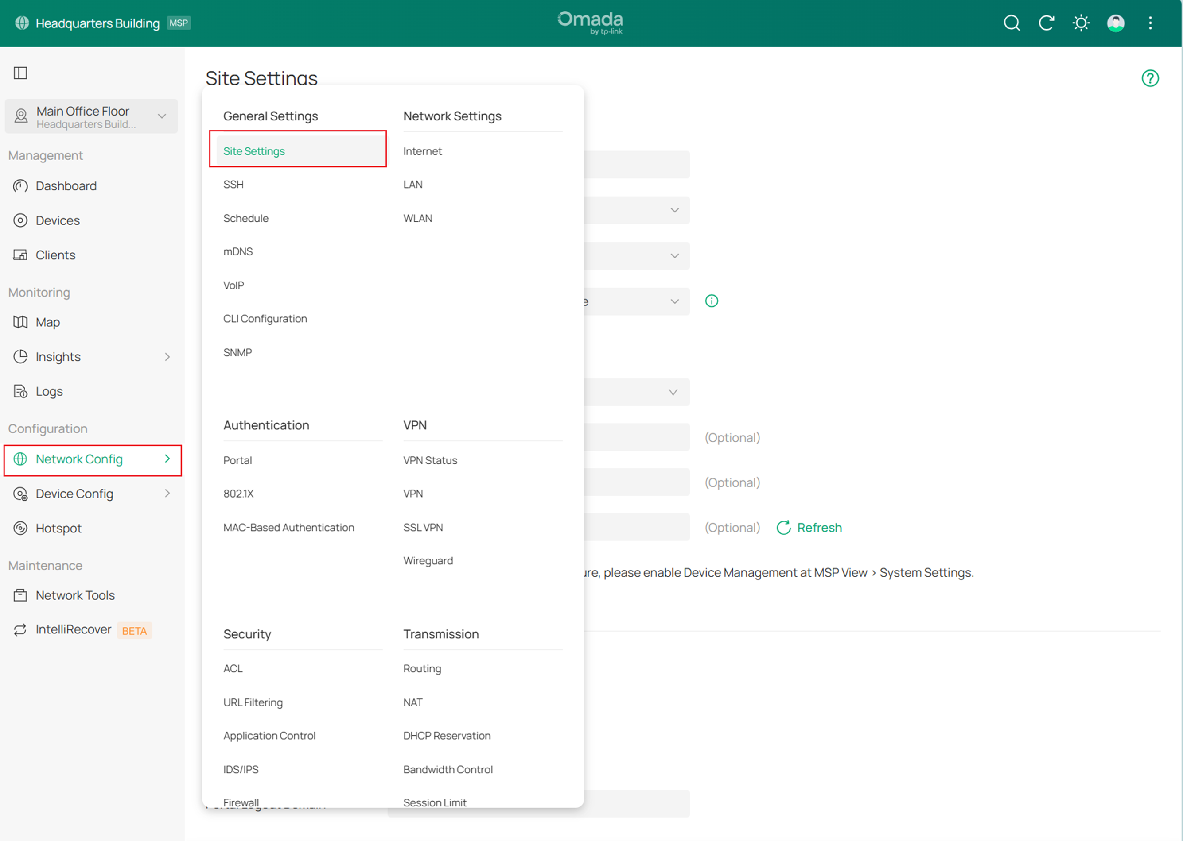Select WLAN under Network Settings
1183x841 pixels.
click(x=417, y=218)
